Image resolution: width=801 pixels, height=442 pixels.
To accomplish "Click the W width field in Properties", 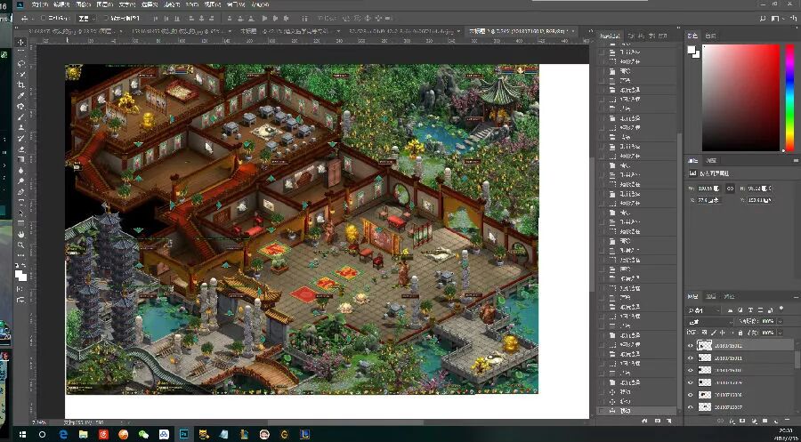I will point(709,189).
